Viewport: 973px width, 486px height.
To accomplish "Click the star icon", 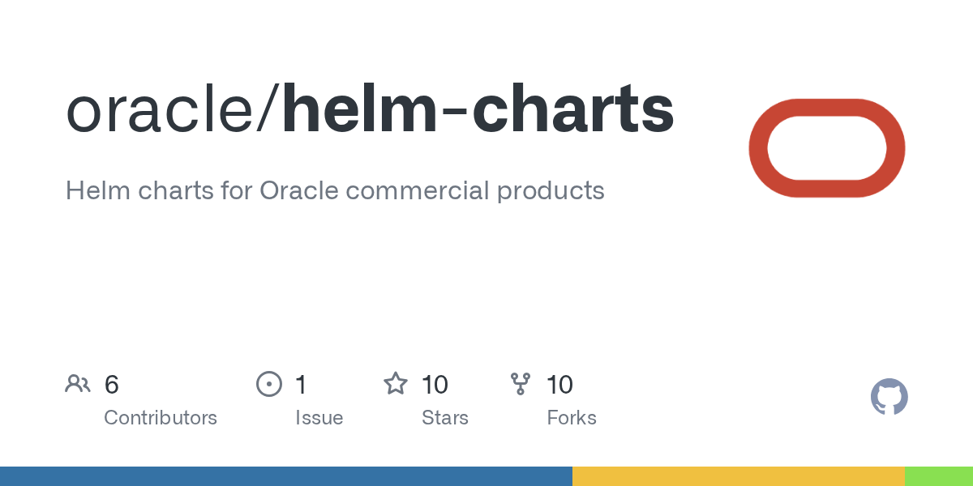I will pos(396,384).
